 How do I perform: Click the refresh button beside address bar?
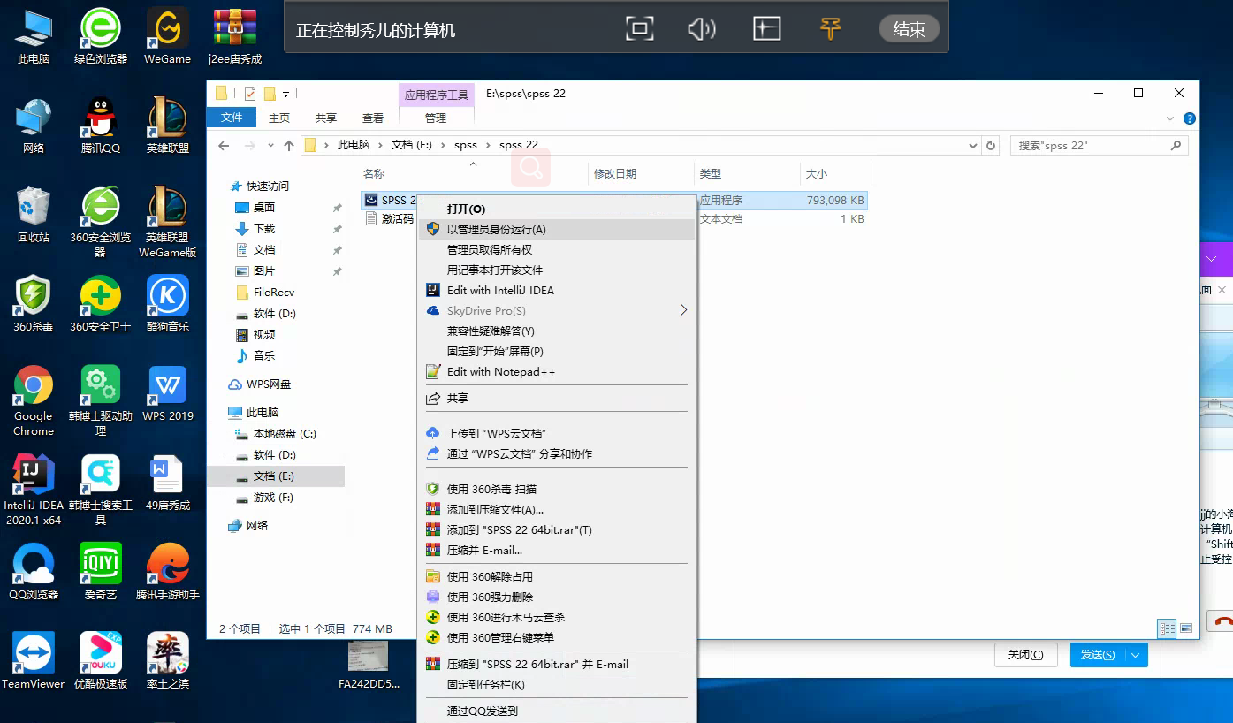point(991,146)
